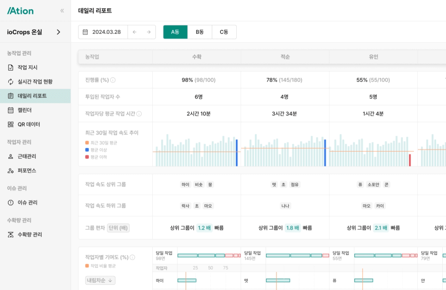Click 당일 작업 145면 segmented bar

coord(297,255)
